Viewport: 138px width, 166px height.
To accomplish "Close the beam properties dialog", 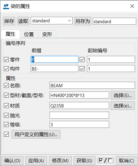I will pos(132,6).
